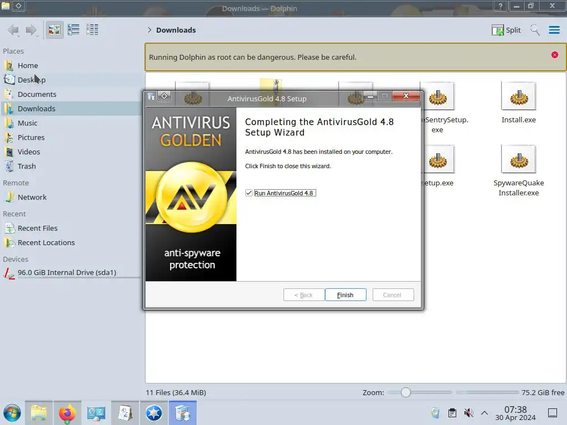The image size is (567, 425).
Task: Open clipboard tray icon
Action: coord(452,413)
